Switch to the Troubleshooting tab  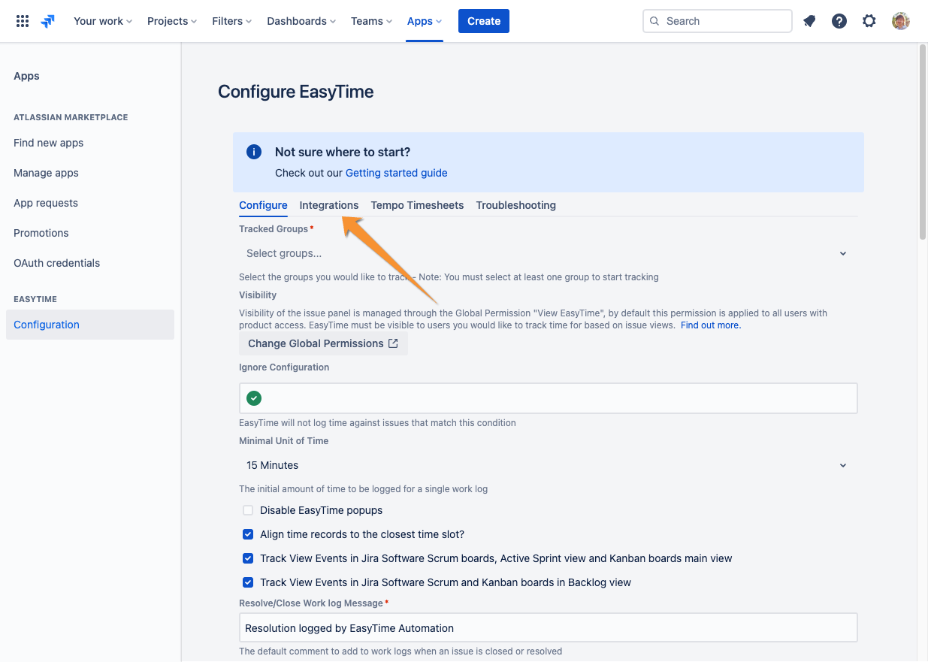tap(516, 205)
